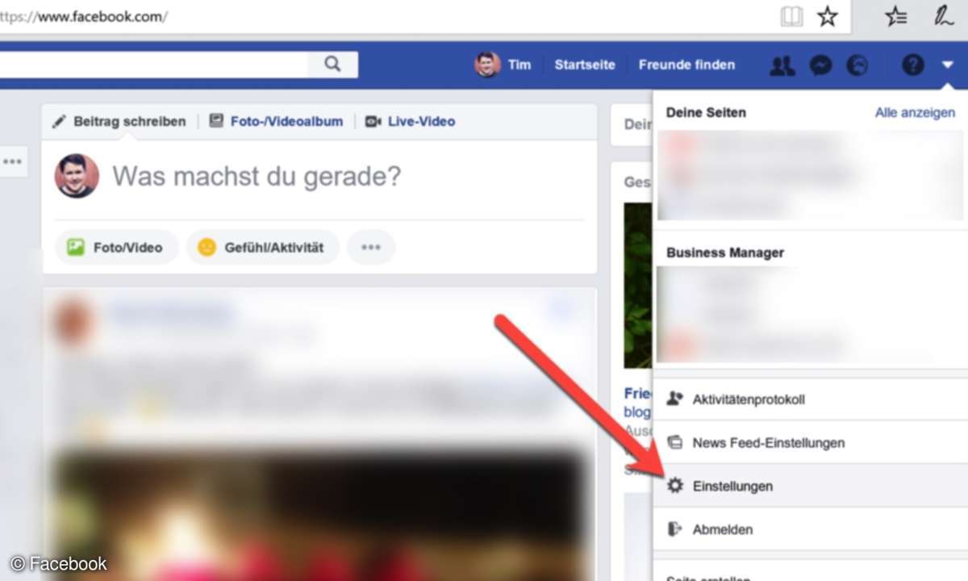This screenshot has width=968, height=581.
Task: Select Foto-/Videoalbum tab
Action: 276,121
